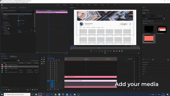Open the Lumetri Scopes tab
Viewport: 170px width, 96px height.
coord(13,8)
